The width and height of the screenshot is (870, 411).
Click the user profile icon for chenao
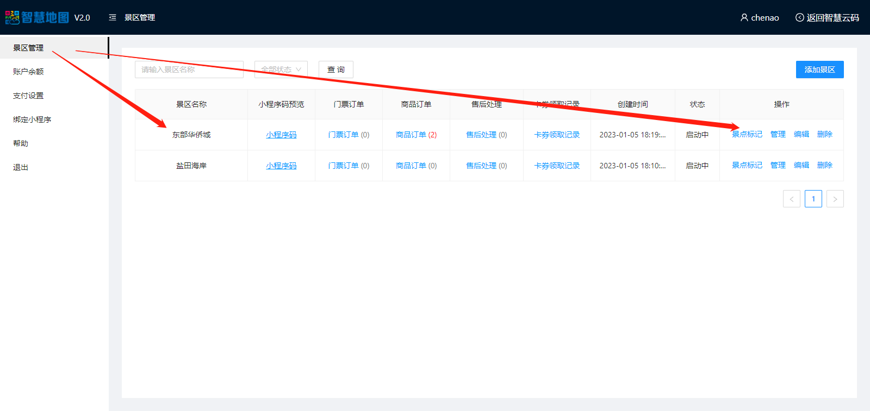click(744, 17)
